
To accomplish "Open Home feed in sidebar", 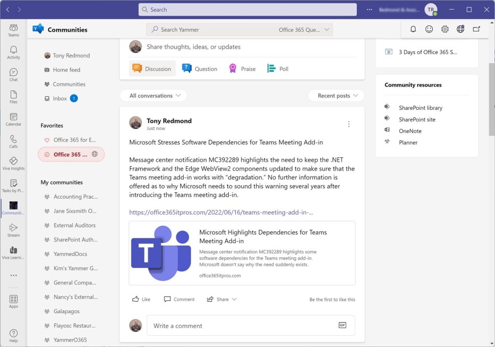I will coord(62,70).
